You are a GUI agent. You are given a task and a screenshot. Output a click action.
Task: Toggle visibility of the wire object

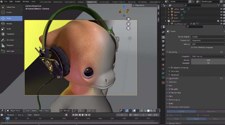pos(221,18)
